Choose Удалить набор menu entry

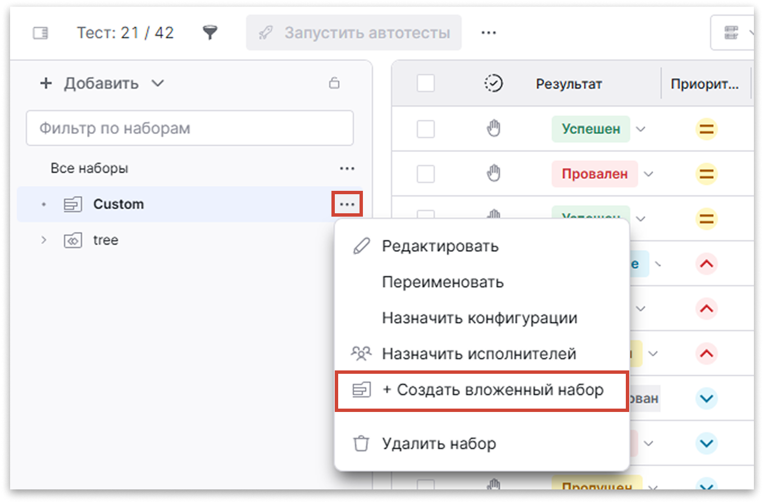tap(482, 443)
